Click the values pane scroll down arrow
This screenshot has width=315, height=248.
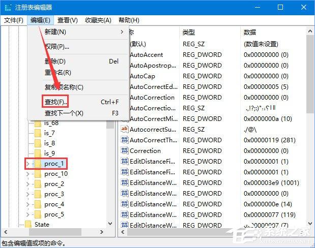[310, 223]
